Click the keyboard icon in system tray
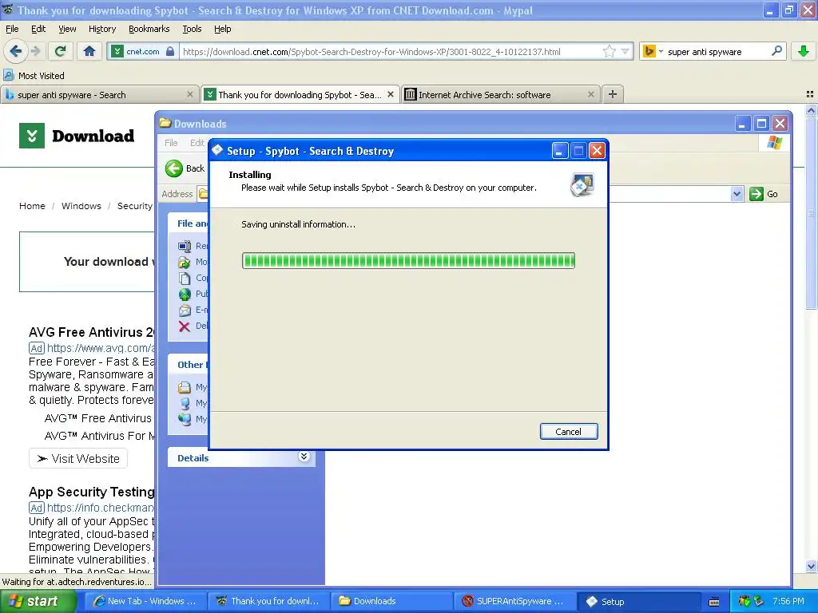The width and height of the screenshot is (818, 613). click(714, 602)
